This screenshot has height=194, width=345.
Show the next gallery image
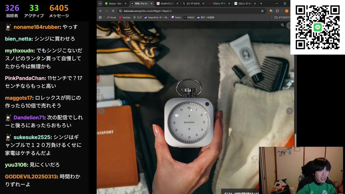pos(289,111)
